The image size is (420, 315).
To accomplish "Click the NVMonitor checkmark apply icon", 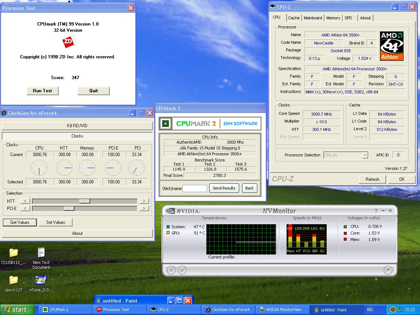I will [x=182, y=270].
